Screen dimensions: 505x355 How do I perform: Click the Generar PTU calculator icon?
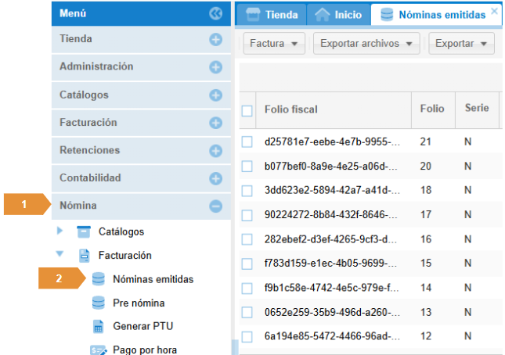pyautogui.click(x=98, y=326)
